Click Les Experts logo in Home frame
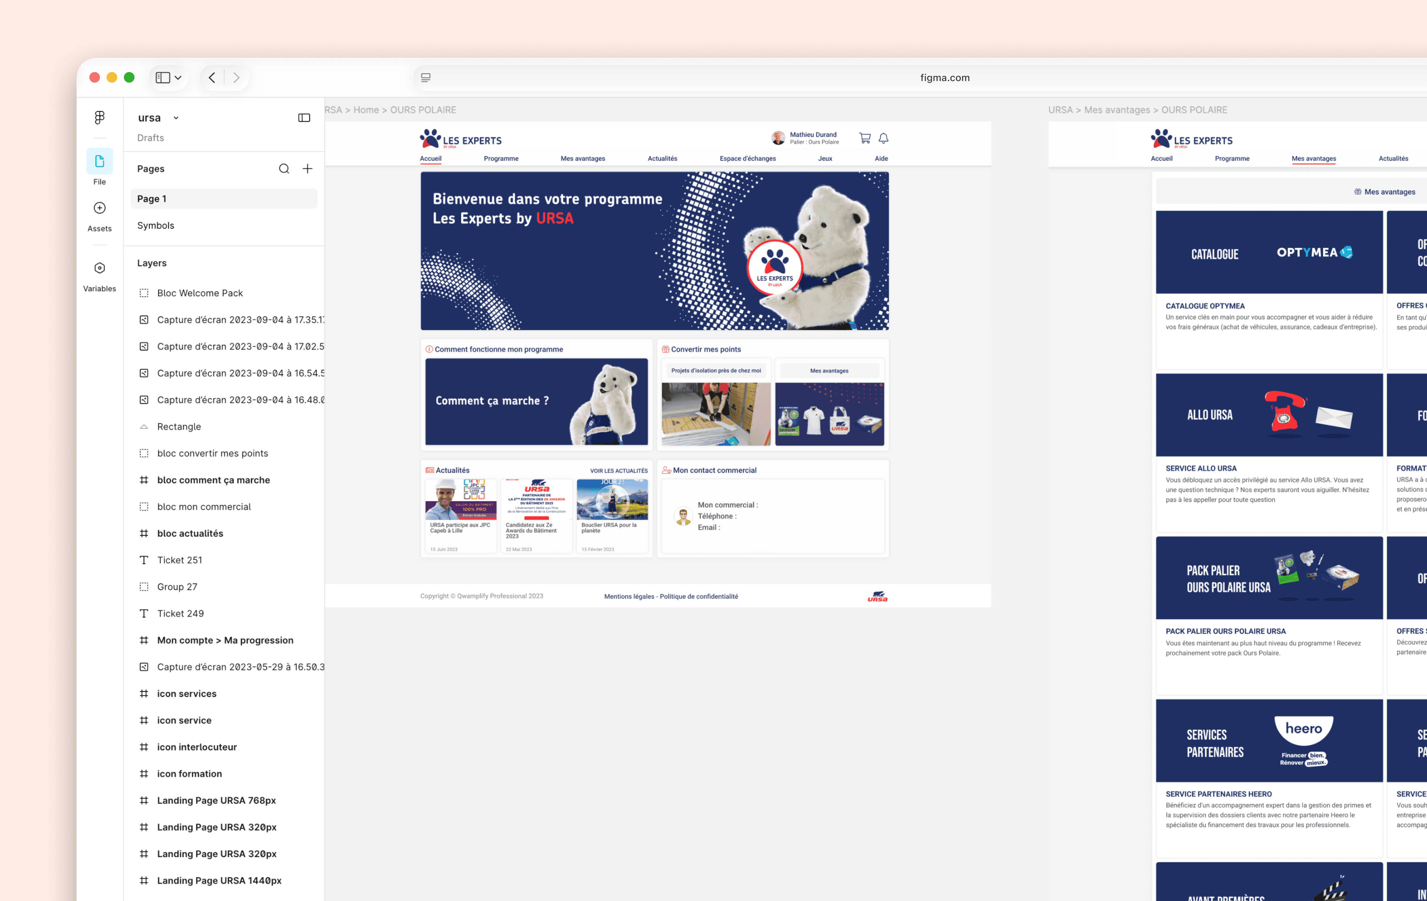The height and width of the screenshot is (901, 1427). [460, 139]
